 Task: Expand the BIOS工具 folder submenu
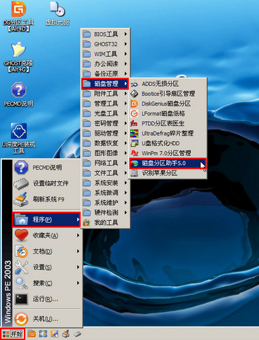[105, 34]
